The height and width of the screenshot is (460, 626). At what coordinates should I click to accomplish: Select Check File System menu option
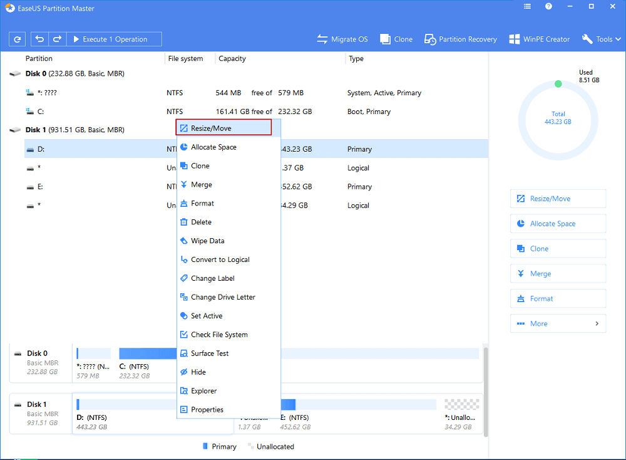pyautogui.click(x=219, y=335)
